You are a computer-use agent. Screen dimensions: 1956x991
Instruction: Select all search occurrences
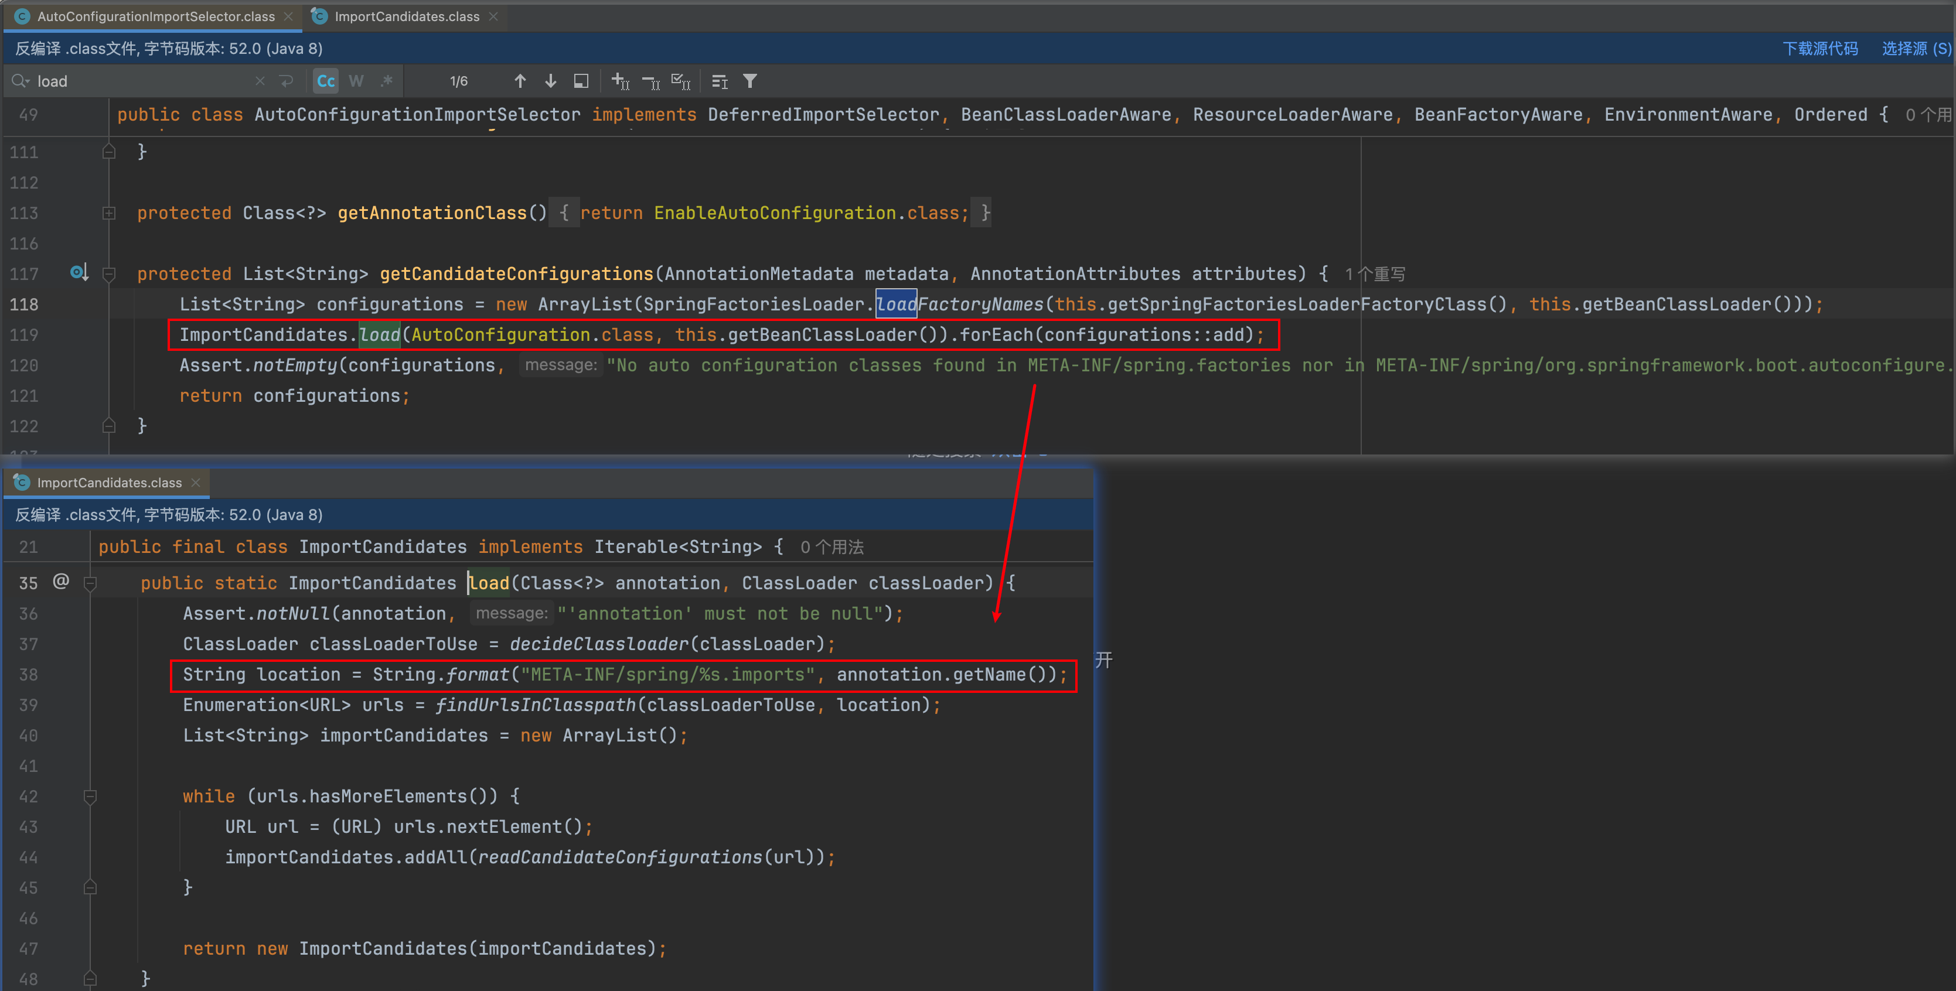tap(681, 81)
